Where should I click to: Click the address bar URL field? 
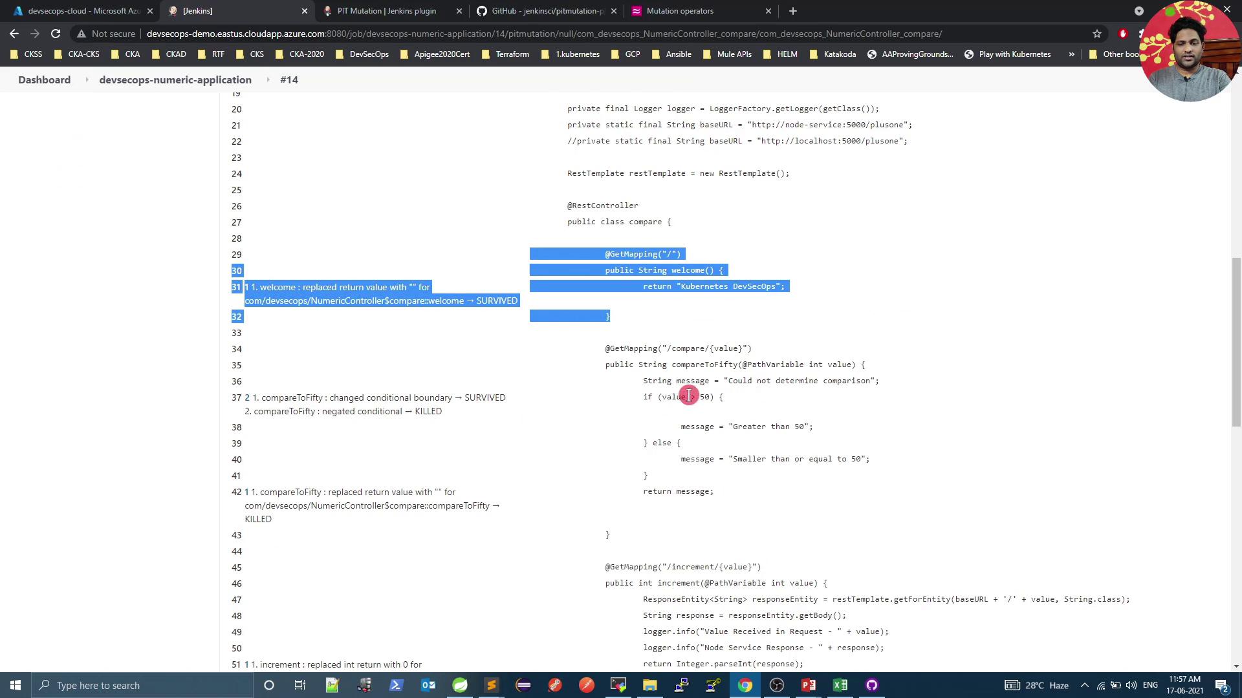[543, 34]
